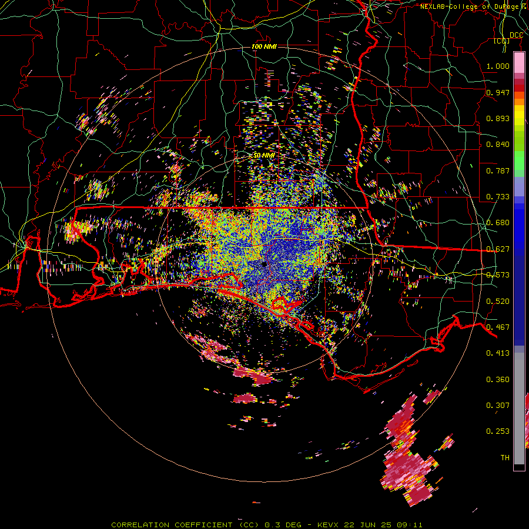Click the light pink top segment of the color bar
This screenshot has width=529, height=529.
(519, 63)
